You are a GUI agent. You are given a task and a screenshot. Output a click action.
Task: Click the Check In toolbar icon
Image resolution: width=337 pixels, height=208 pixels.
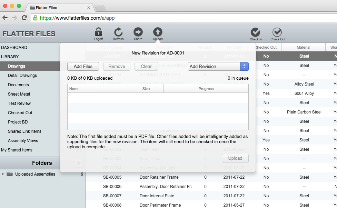tap(256, 32)
